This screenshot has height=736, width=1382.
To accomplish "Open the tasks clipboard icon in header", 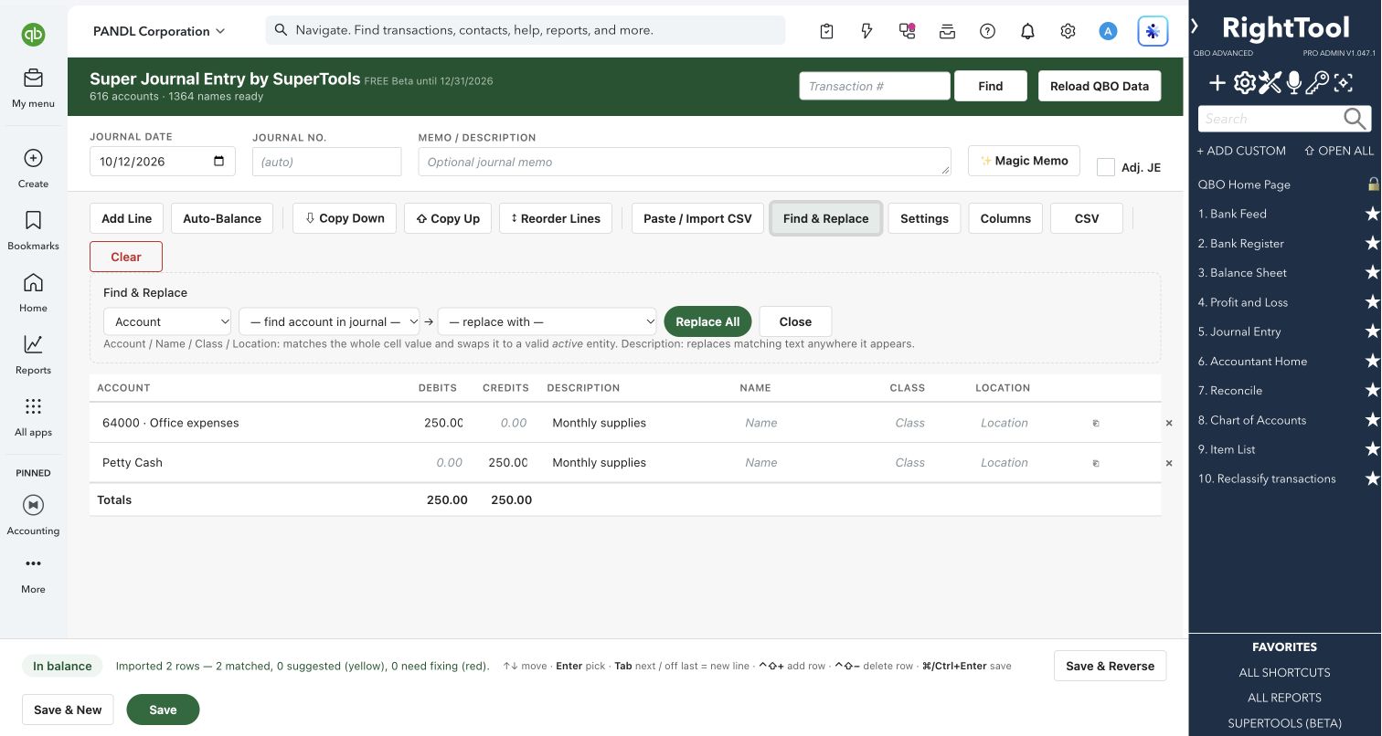I will pos(826,31).
